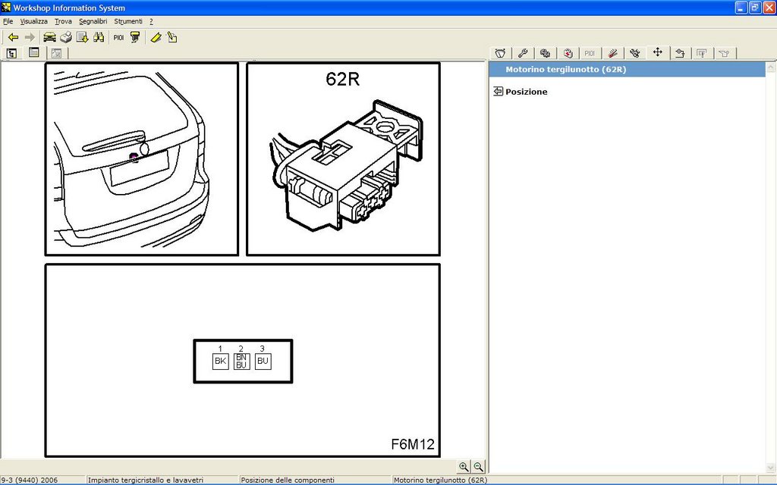The height and width of the screenshot is (485, 777).
Task: Click the right panel scrollbar up arrow
Action: pos(771,67)
